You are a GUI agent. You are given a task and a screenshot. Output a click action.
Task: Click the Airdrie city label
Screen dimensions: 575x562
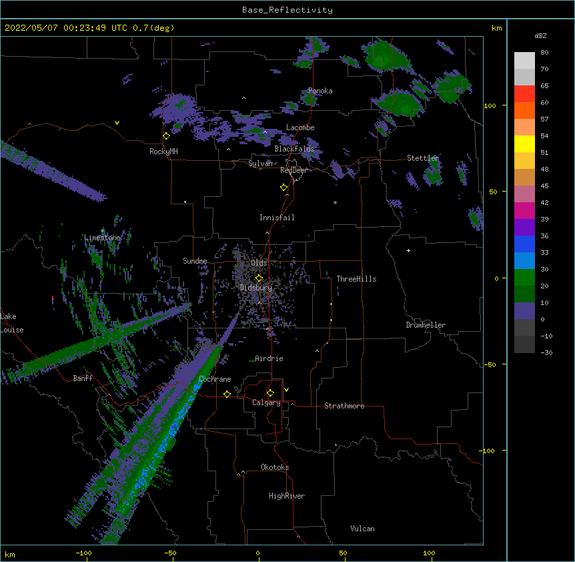[x=269, y=358]
